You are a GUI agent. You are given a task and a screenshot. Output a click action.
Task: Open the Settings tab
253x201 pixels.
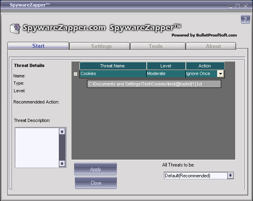(x=101, y=46)
